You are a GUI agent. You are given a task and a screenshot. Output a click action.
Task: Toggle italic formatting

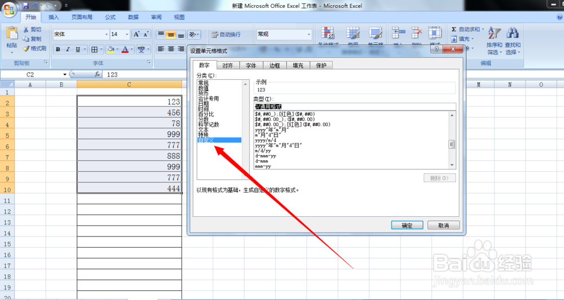(68, 50)
